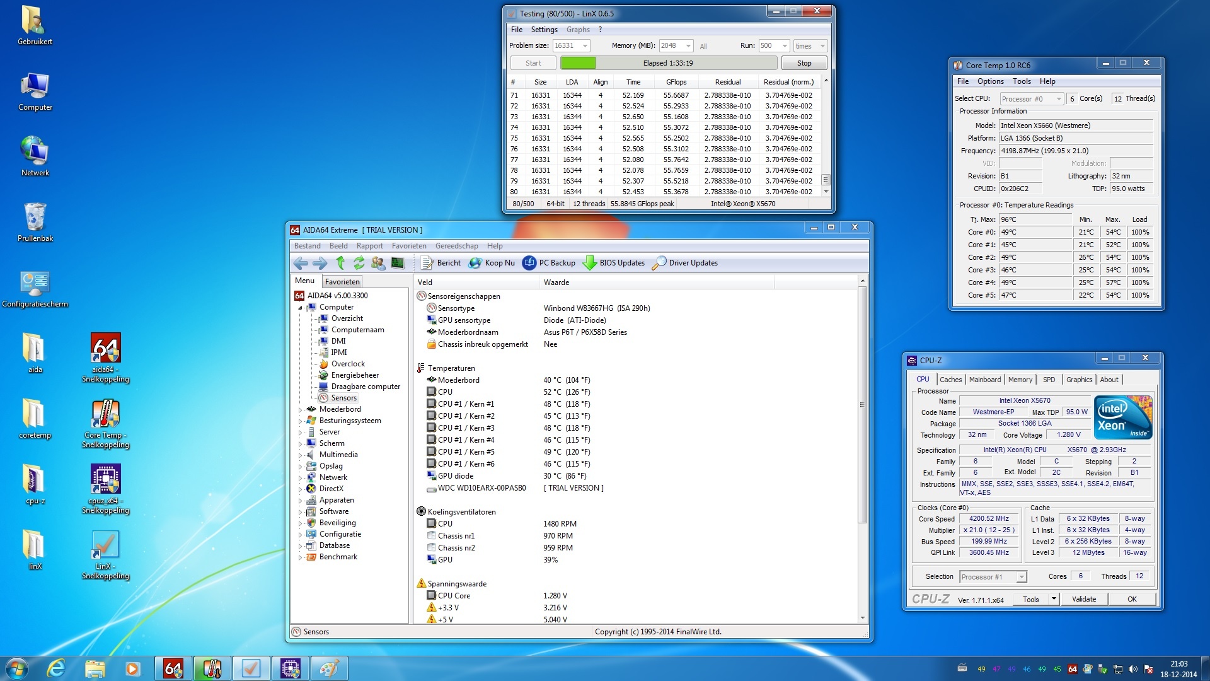Click AIDA64 sensor list vertical scrollbar
Viewport: 1210px width, 681px height.
click(862, 404)
